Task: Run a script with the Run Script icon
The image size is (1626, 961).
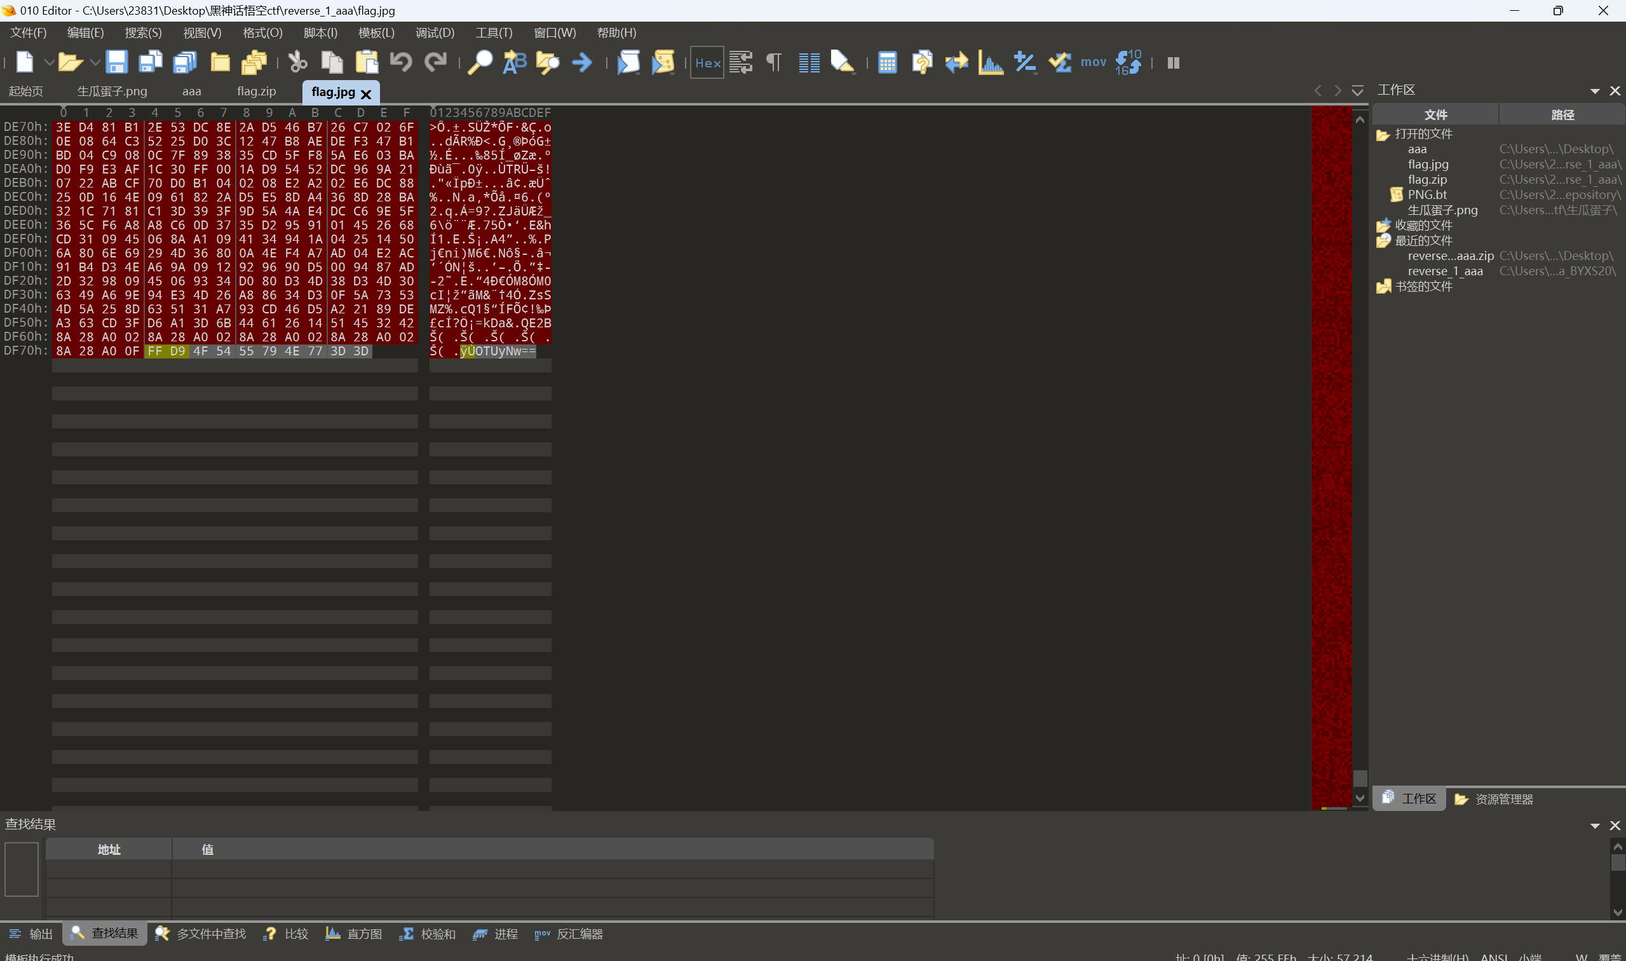Action: [628, 62]
